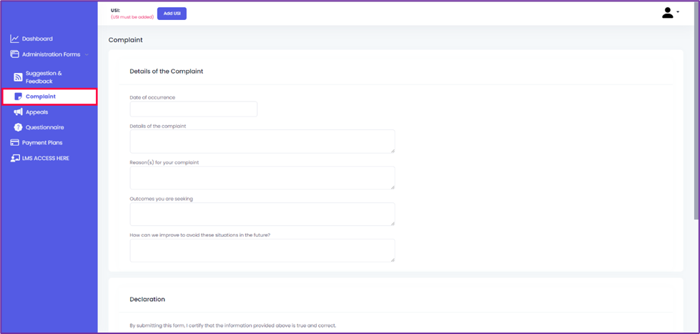Click the Complaint page title
Viewport: 700px width, 334px height.
tap(125, 40)
